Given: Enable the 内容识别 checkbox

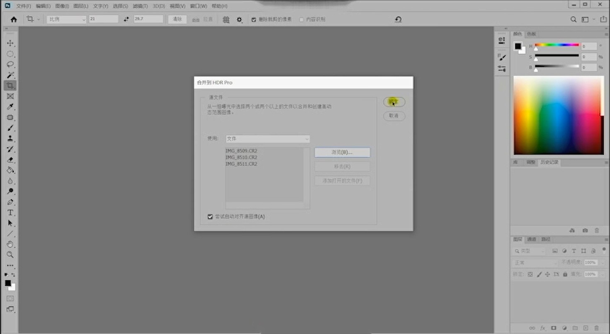Looking at the screenshot, I should pyautogui.click(x=301, y=19).
